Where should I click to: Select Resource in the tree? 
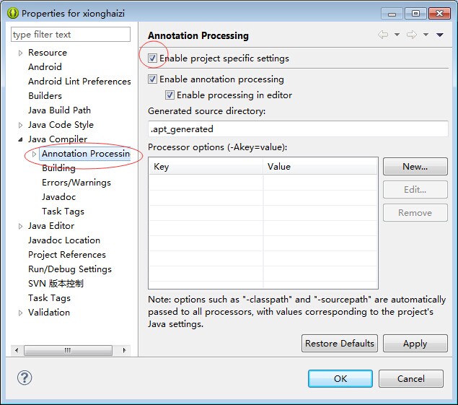tap(48, 53)
